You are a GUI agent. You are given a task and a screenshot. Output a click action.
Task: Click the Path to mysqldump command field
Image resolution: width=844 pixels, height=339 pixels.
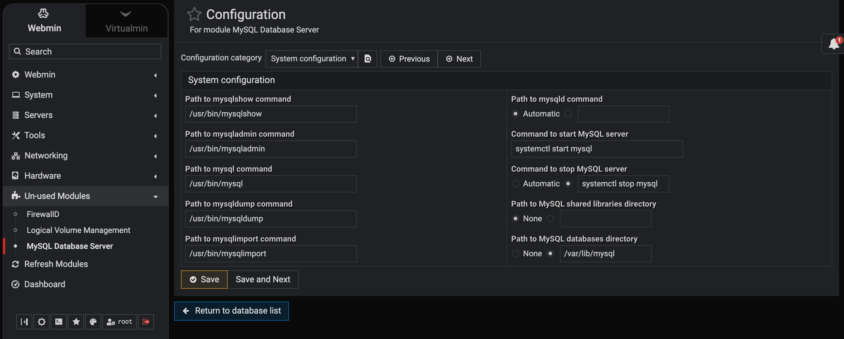271,219
